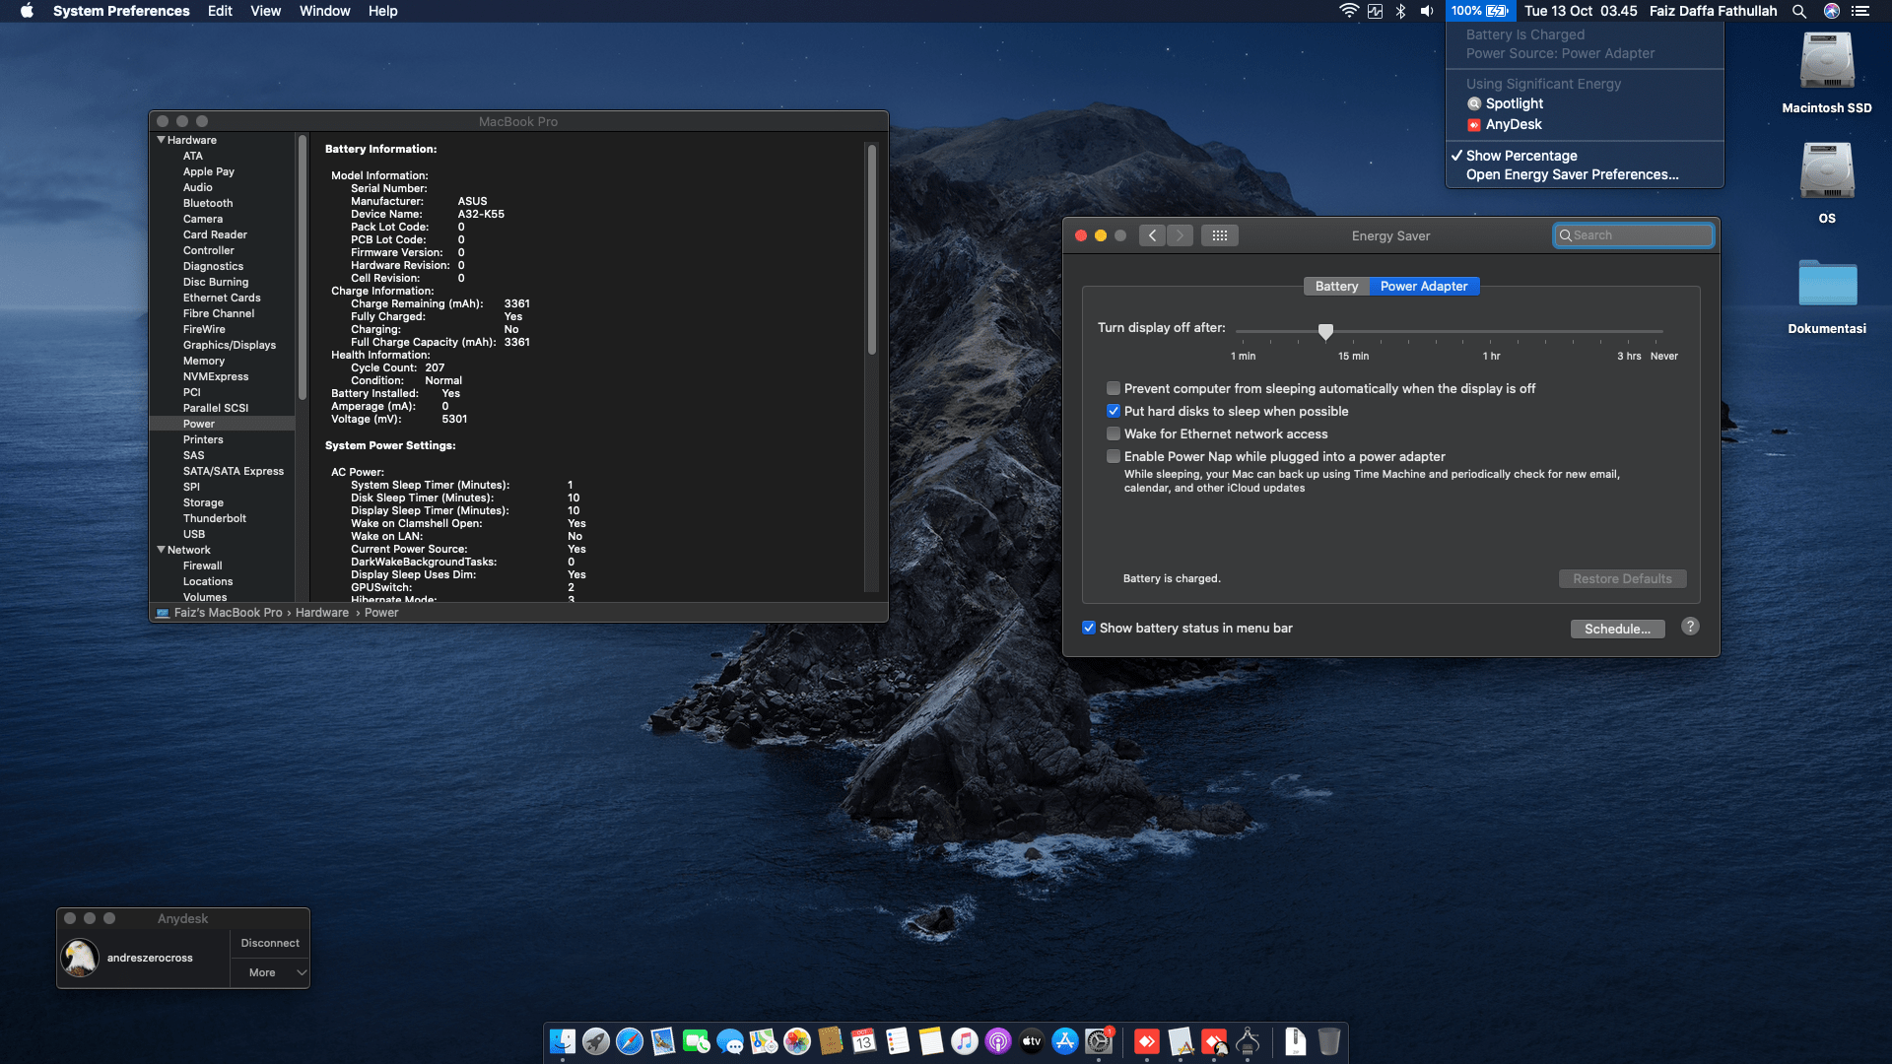Open Calendar from the dock
This screenshot has width=1892, height=1064.
click(864, 1041)
